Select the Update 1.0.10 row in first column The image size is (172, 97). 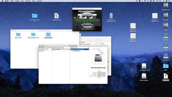pyautogui.click(x=45, y=49)
